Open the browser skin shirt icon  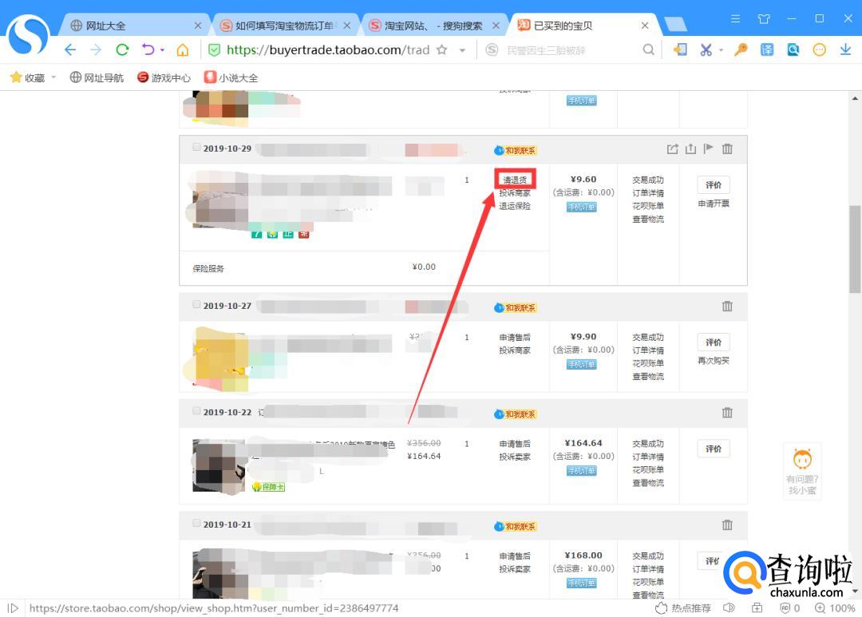[764, 18]
